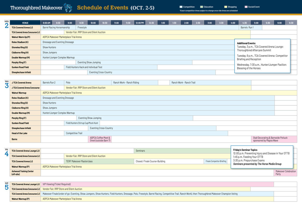Click the 'Barrels Run 2' event

[52, 83]
